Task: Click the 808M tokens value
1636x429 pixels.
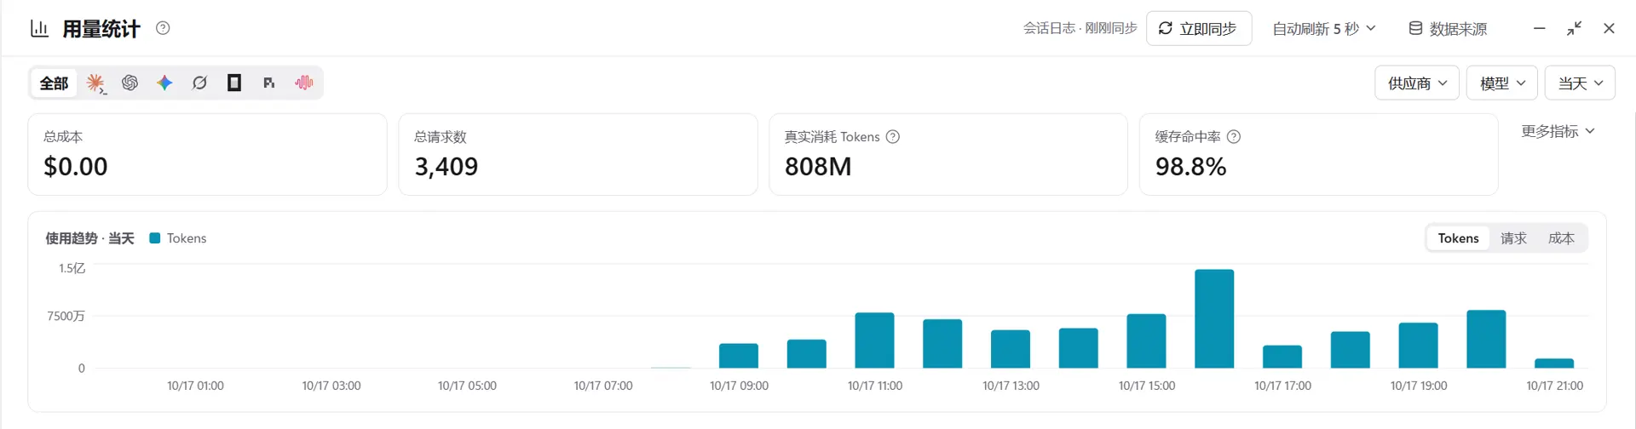Action: (x=818, y=167)
